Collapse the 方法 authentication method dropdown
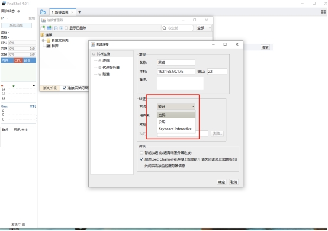This screenshot has width=328, height=231. coord(176,107)
